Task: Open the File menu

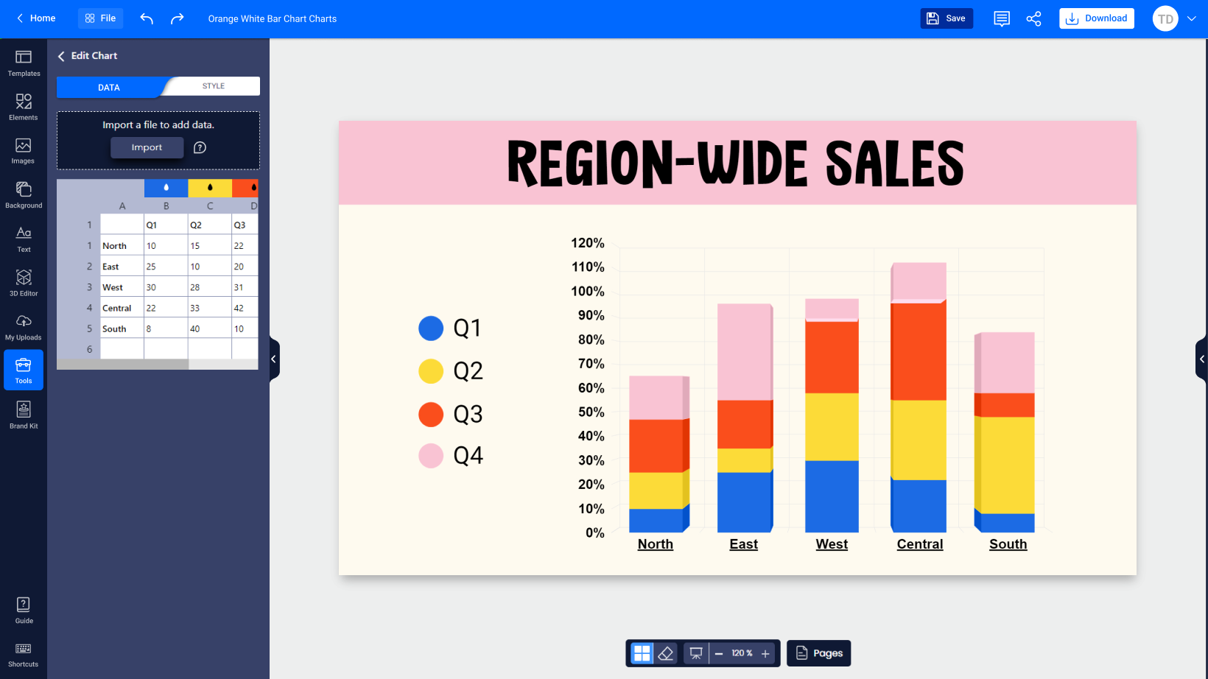Action: pyautogui.click(x=101, y=18)
